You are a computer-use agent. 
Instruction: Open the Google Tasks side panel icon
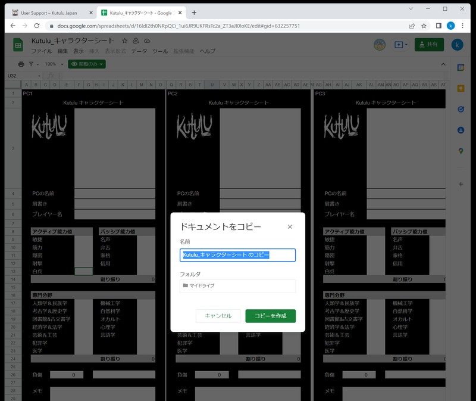(461, 110)
